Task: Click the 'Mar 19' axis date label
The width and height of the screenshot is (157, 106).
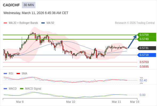Action: (135, 102)
